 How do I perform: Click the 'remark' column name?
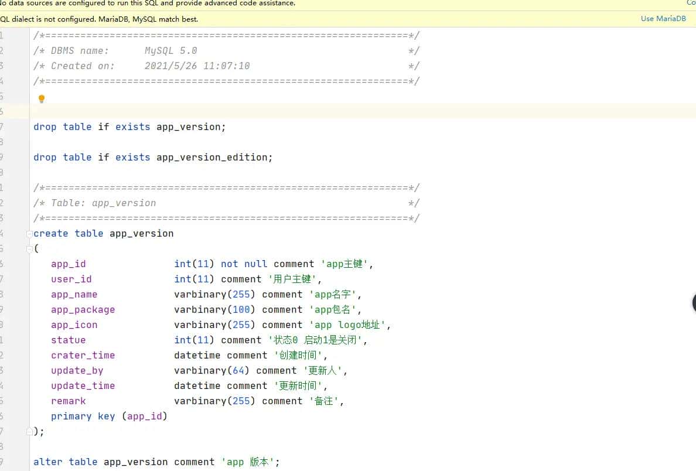68,401
